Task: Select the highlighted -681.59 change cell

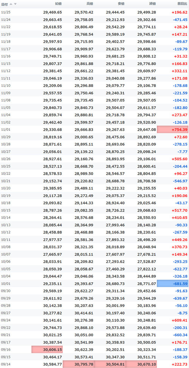Action: click(x=173, y=283)
